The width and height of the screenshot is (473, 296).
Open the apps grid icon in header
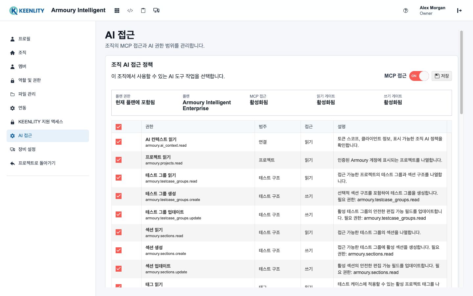point(117,11)
